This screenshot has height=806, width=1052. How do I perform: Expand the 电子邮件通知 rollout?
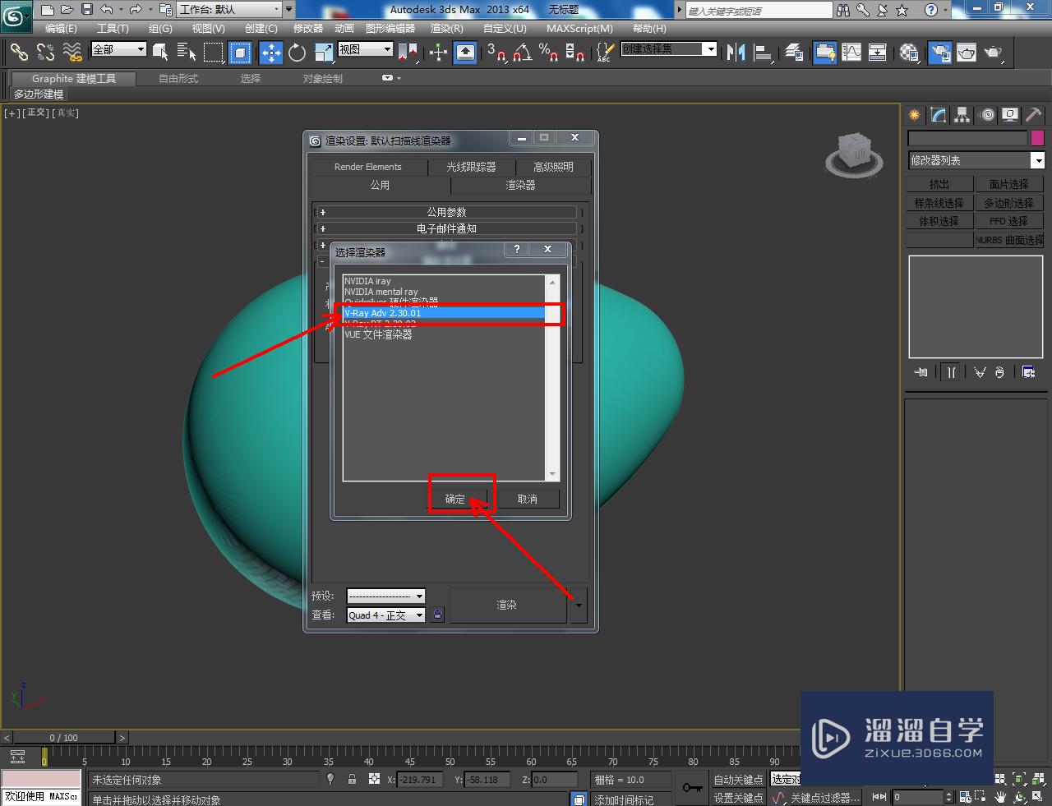448,228
